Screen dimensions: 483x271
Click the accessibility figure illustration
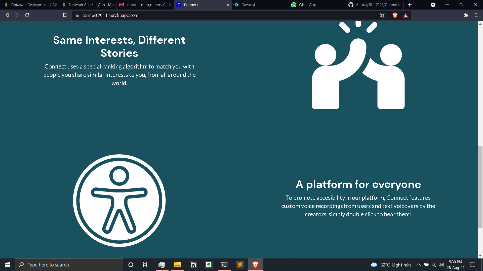click(119, 200)
